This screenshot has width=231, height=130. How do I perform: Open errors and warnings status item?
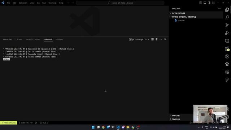[x=44, y=123]
